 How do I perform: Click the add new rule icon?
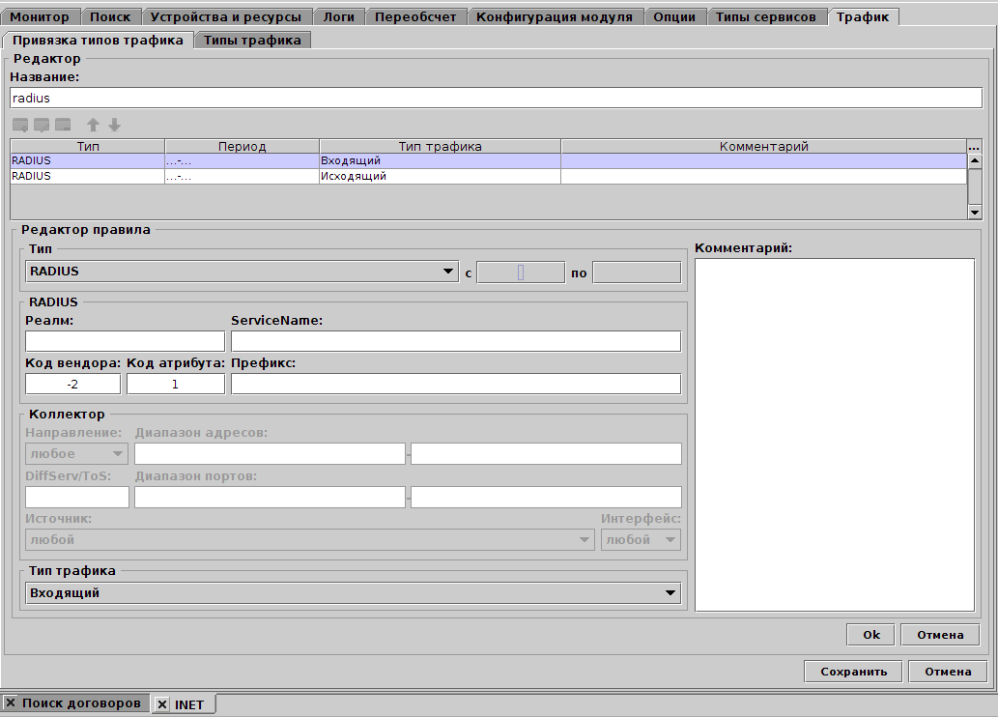pos(19,124)
